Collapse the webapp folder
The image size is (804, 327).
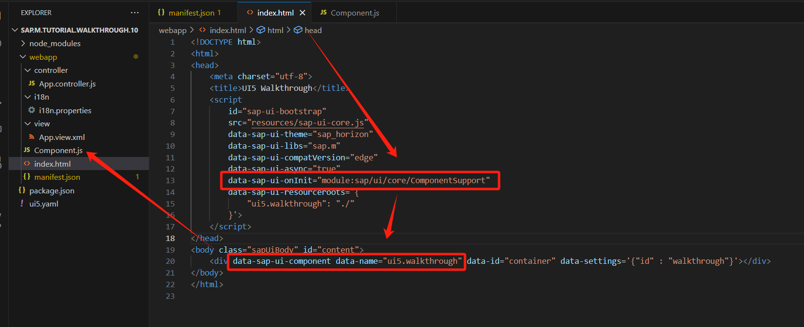pos(23,57)
